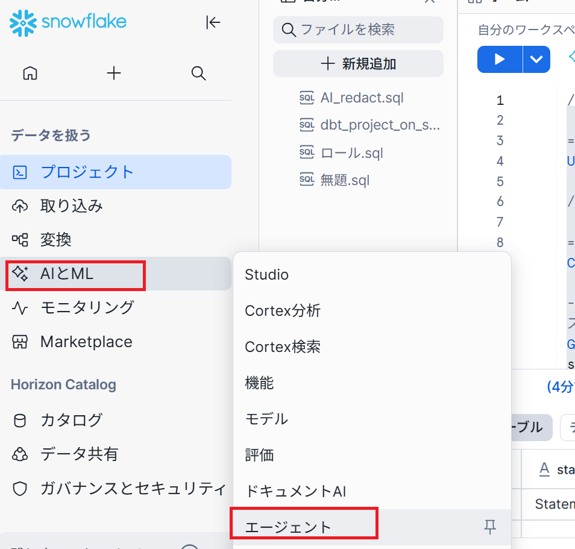Click the 新規追加 button
The image size is (575, 549).
click(x=358, y=63)
